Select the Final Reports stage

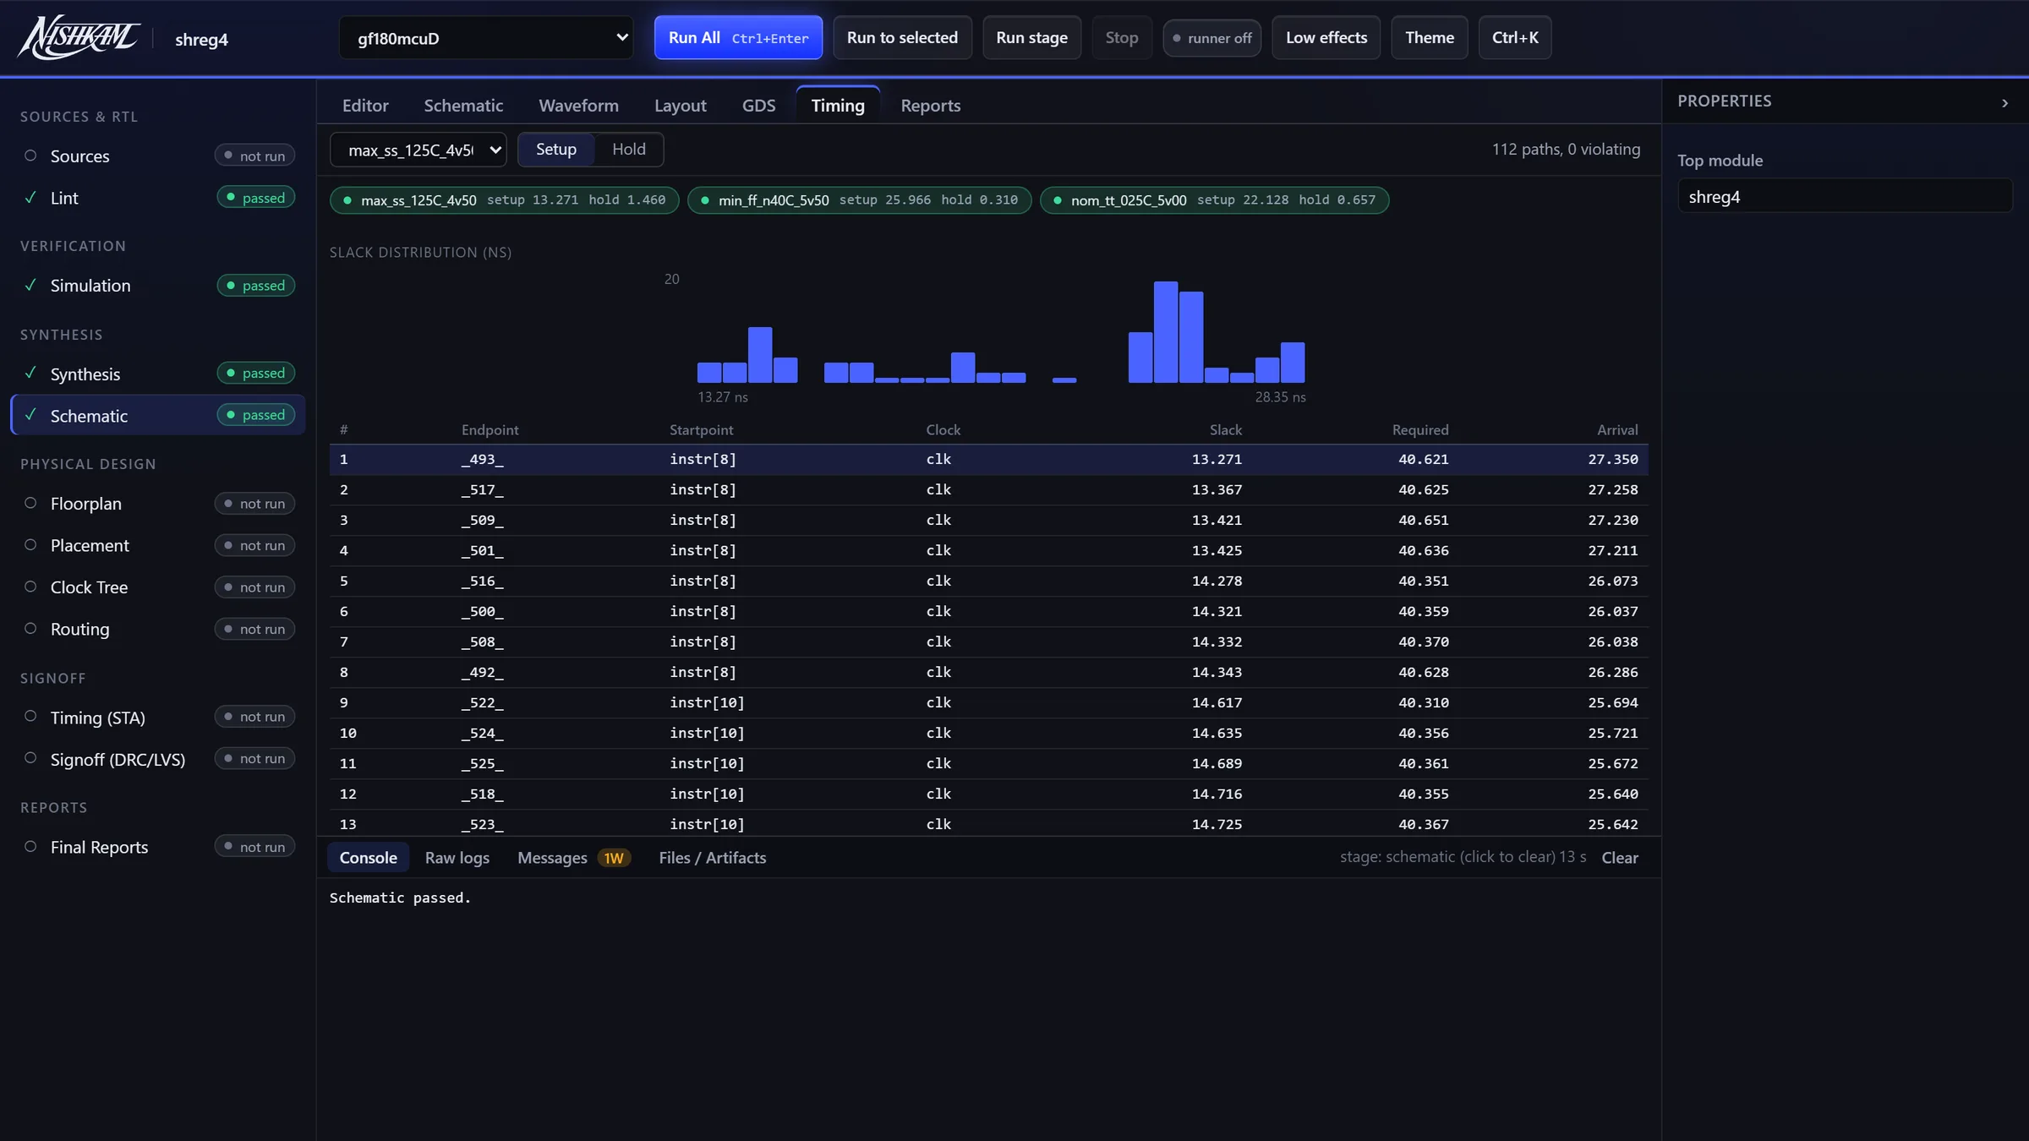(x=158, y=847)
